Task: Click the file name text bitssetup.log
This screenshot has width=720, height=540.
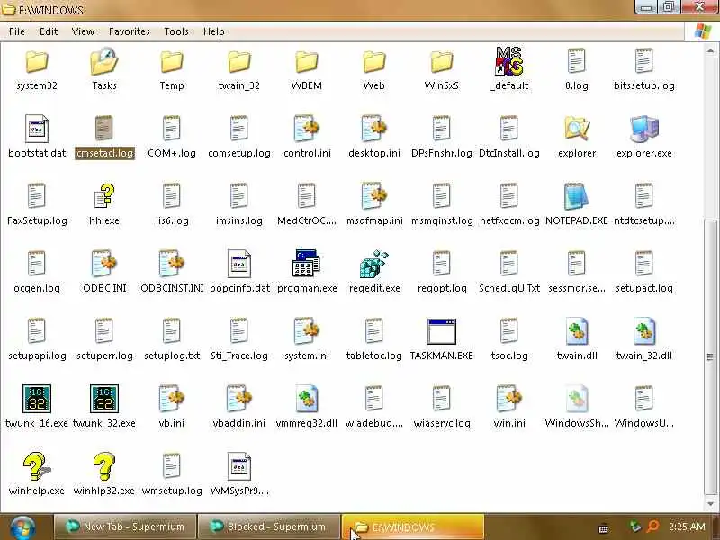Action: (x=644, y=85)
